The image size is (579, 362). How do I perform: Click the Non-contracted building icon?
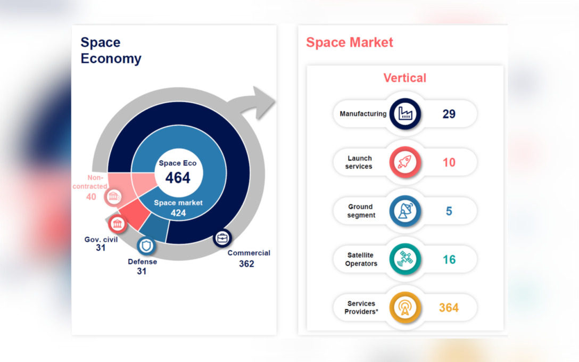click(x=114, y=197)
